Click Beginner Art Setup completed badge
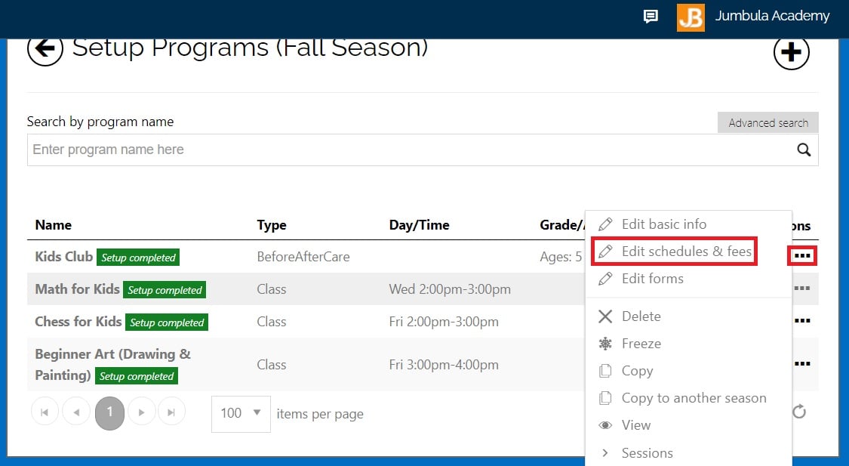 tap(137, 376)
